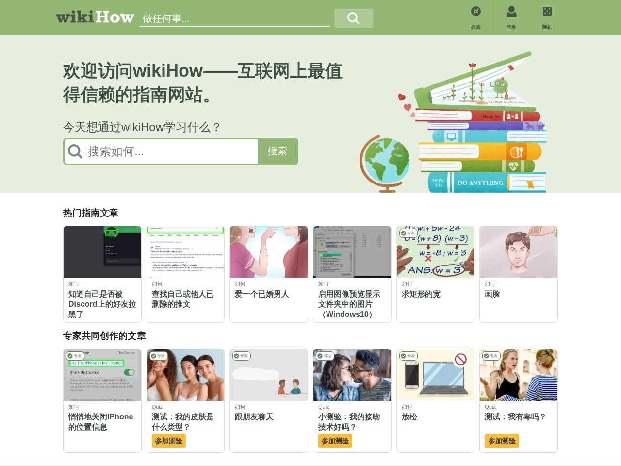The width and height of the screenshot is (621, 466).
Task: Click 专家 badge on the iPhone location card
Action: point(75,356)
